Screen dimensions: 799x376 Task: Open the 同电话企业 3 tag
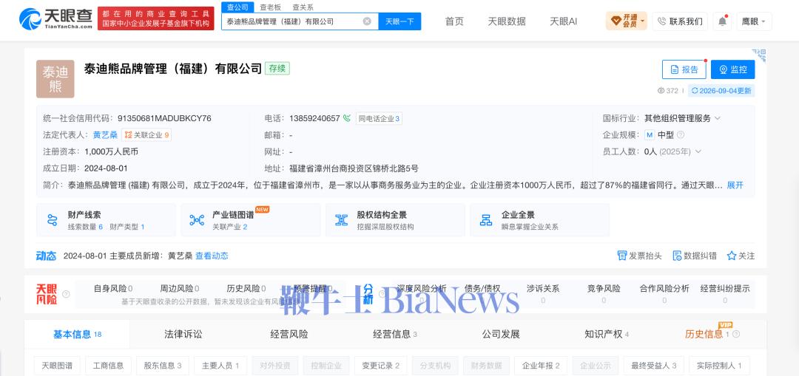pos(379,118)
